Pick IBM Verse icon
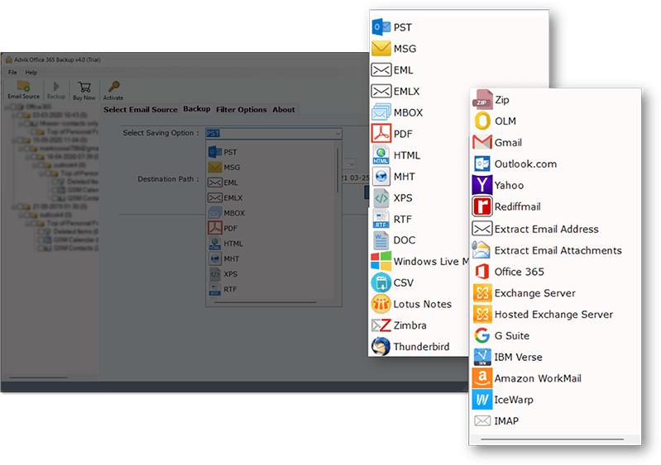Viewport: 661px width, 465px height. click(x=482, y=357)
